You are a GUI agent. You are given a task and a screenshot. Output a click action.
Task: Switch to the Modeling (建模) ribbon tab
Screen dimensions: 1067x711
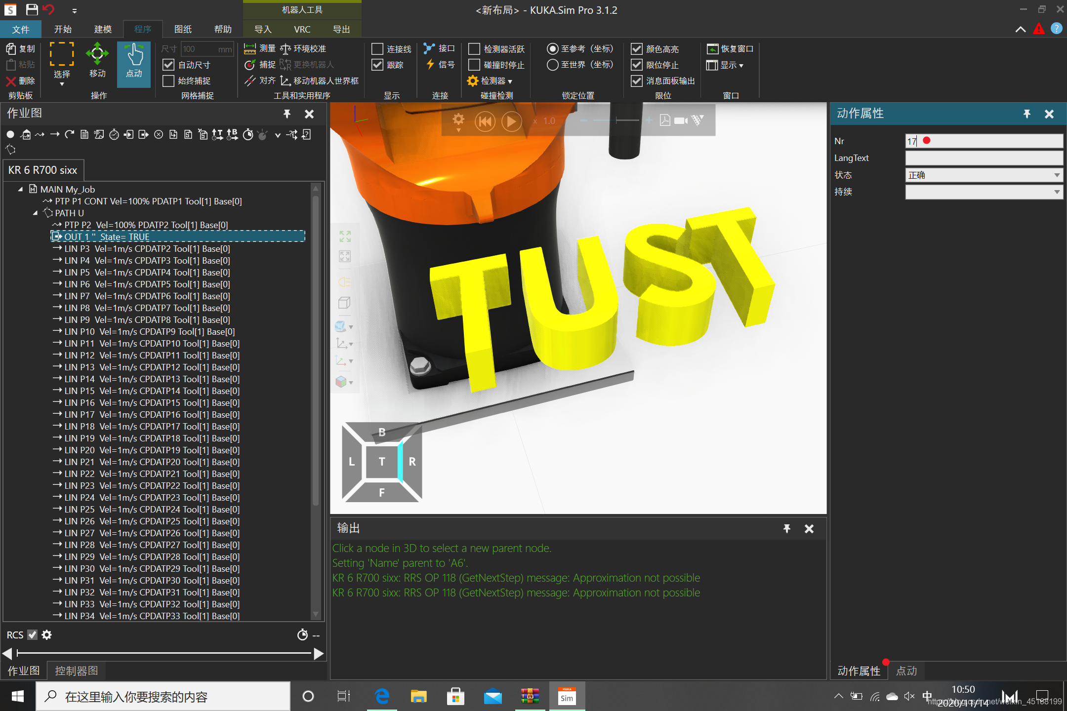103,29
